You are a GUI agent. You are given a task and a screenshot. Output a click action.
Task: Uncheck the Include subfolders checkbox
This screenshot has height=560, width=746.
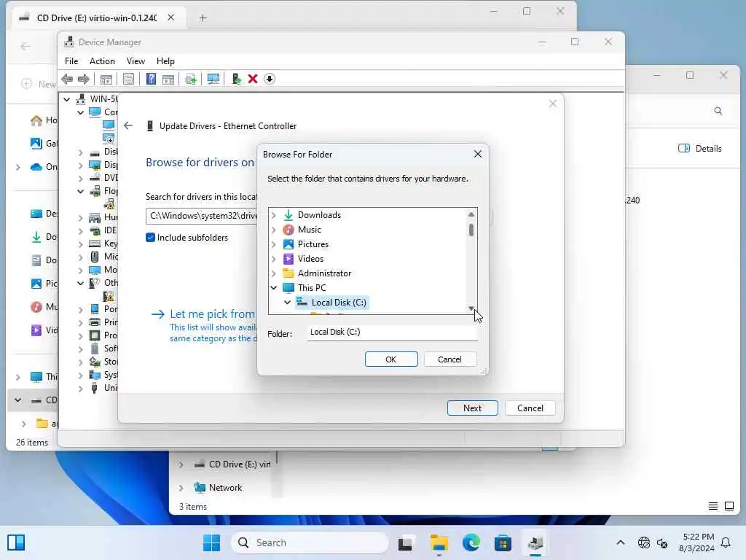click(150, 237)
